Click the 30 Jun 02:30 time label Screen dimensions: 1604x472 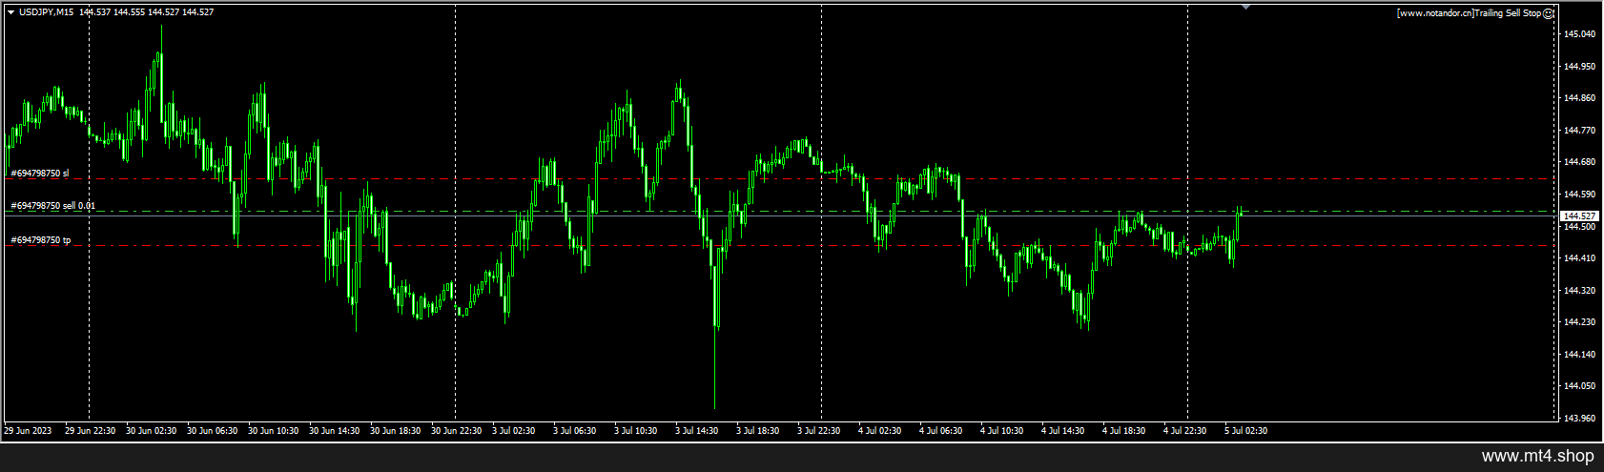point(152,431)
